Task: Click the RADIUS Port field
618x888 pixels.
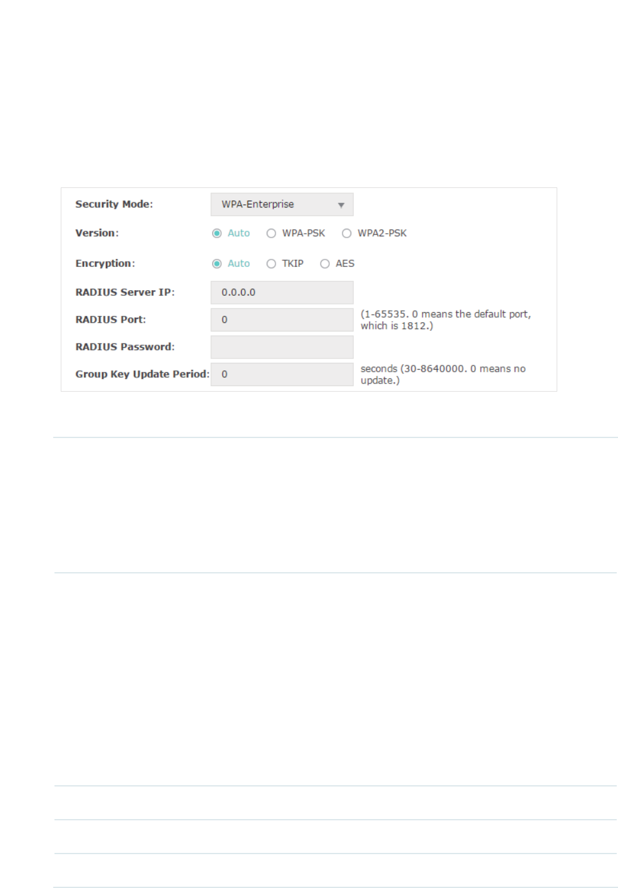Action: pos(282,320)
